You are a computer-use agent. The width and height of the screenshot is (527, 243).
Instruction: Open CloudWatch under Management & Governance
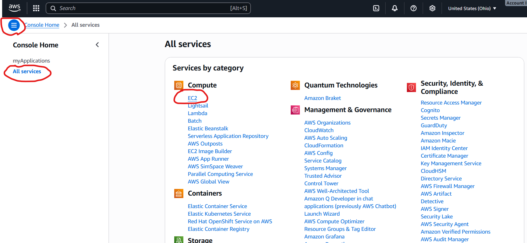pyautogui.click(x=319, y=130)
